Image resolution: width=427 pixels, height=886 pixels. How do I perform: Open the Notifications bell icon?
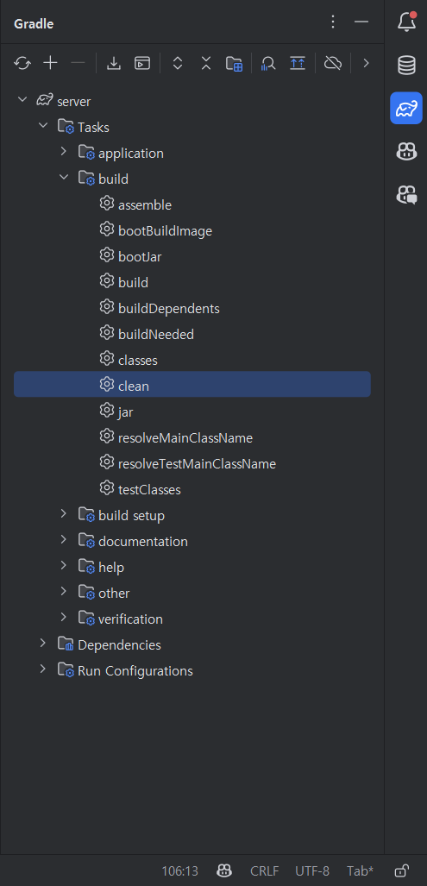(406, 22)
